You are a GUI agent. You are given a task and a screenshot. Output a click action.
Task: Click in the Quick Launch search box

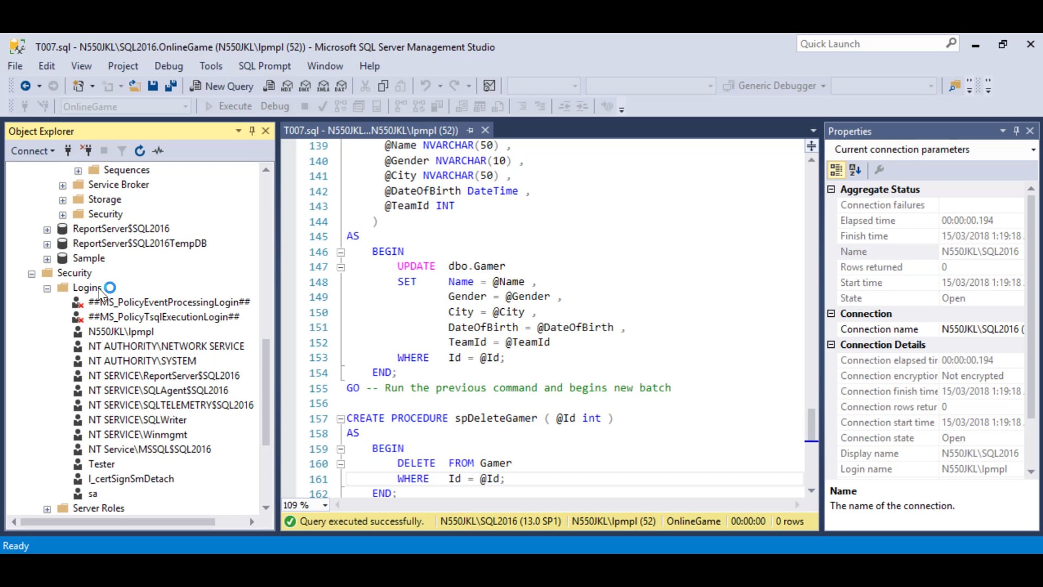click(x=871, y=44)
